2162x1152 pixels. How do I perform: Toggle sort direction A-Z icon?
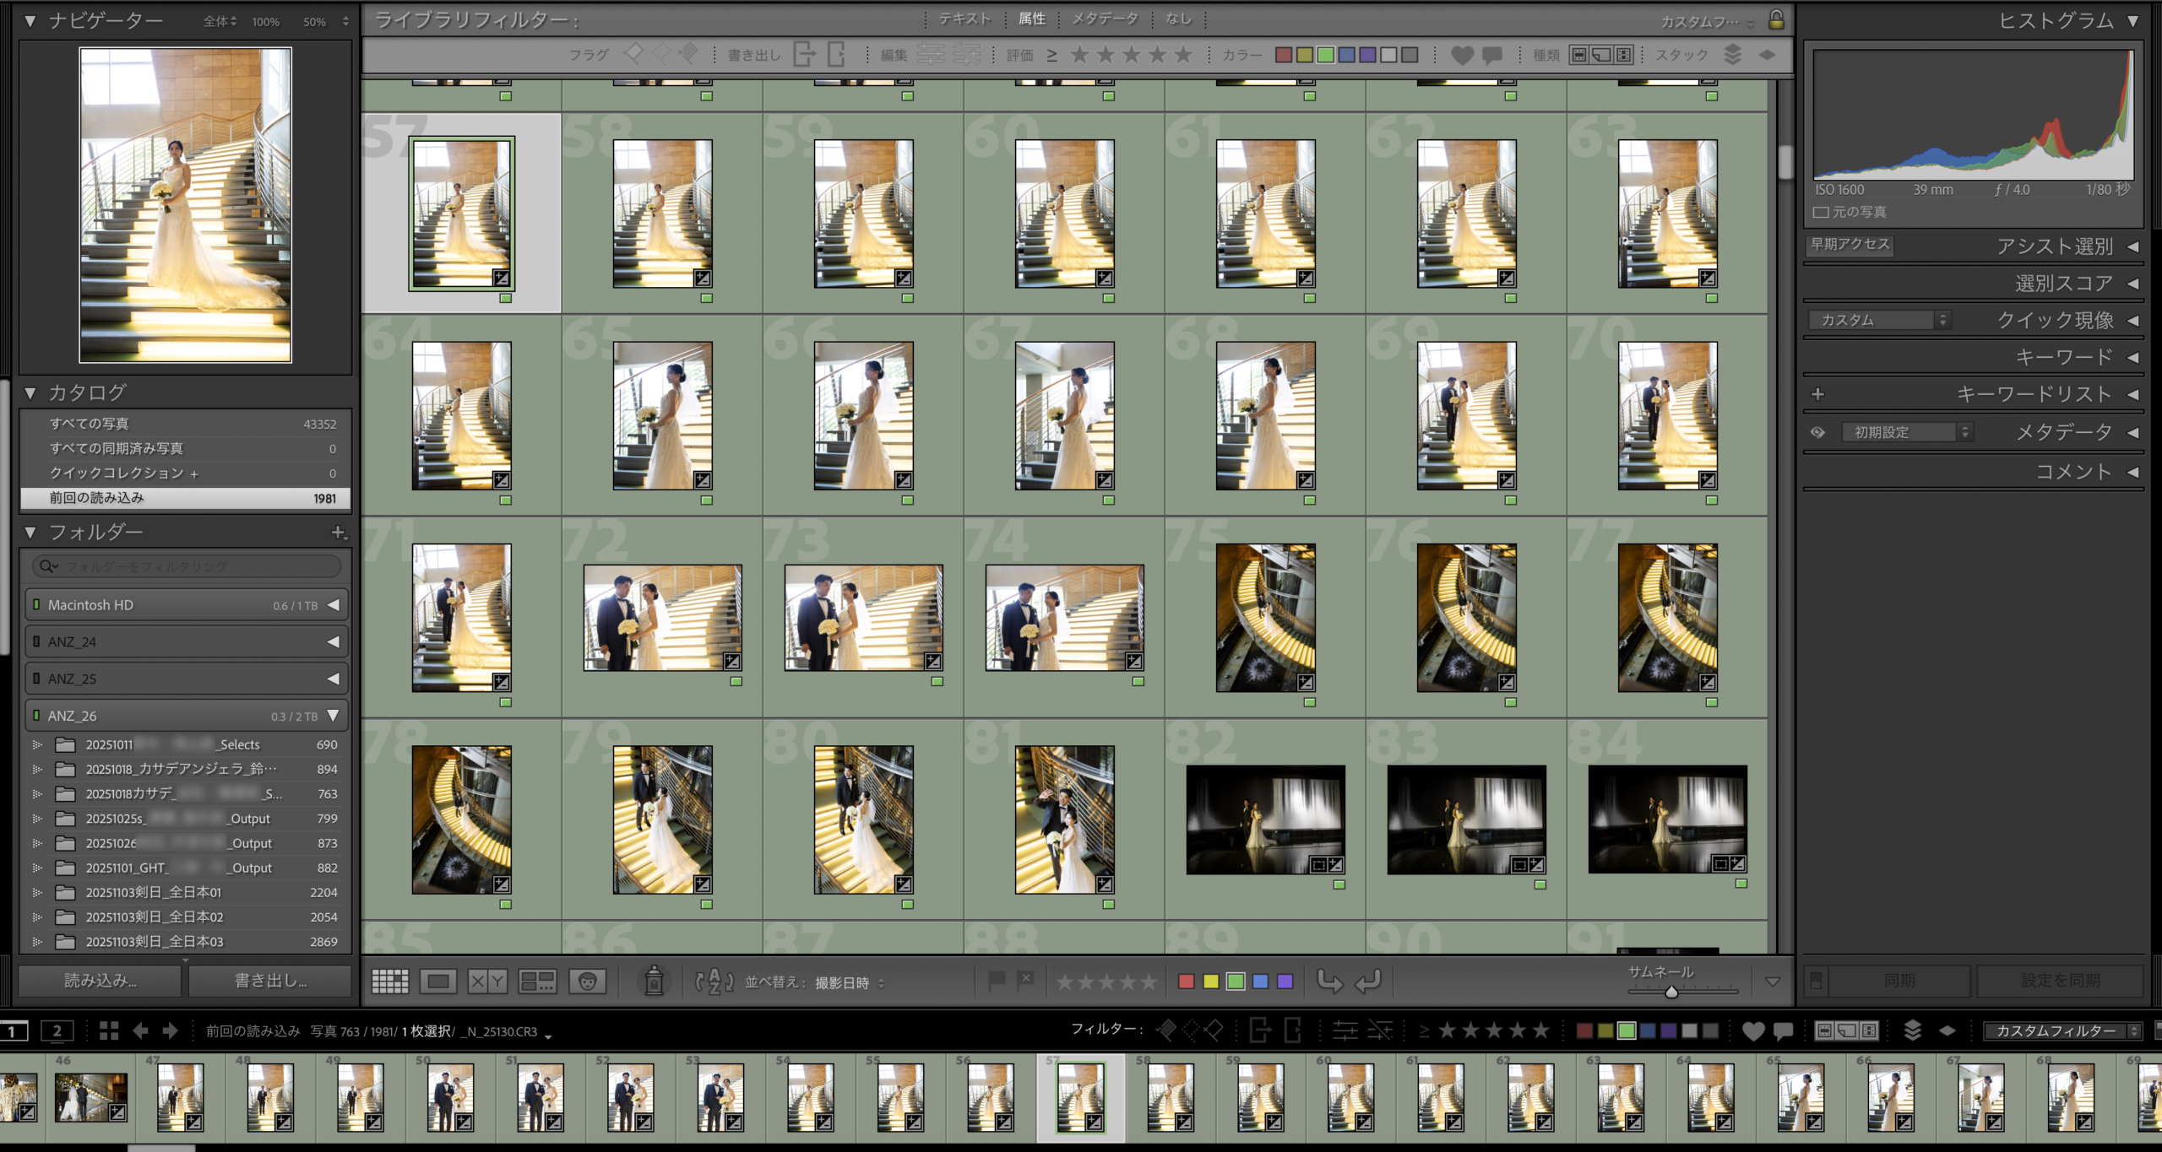714,982
